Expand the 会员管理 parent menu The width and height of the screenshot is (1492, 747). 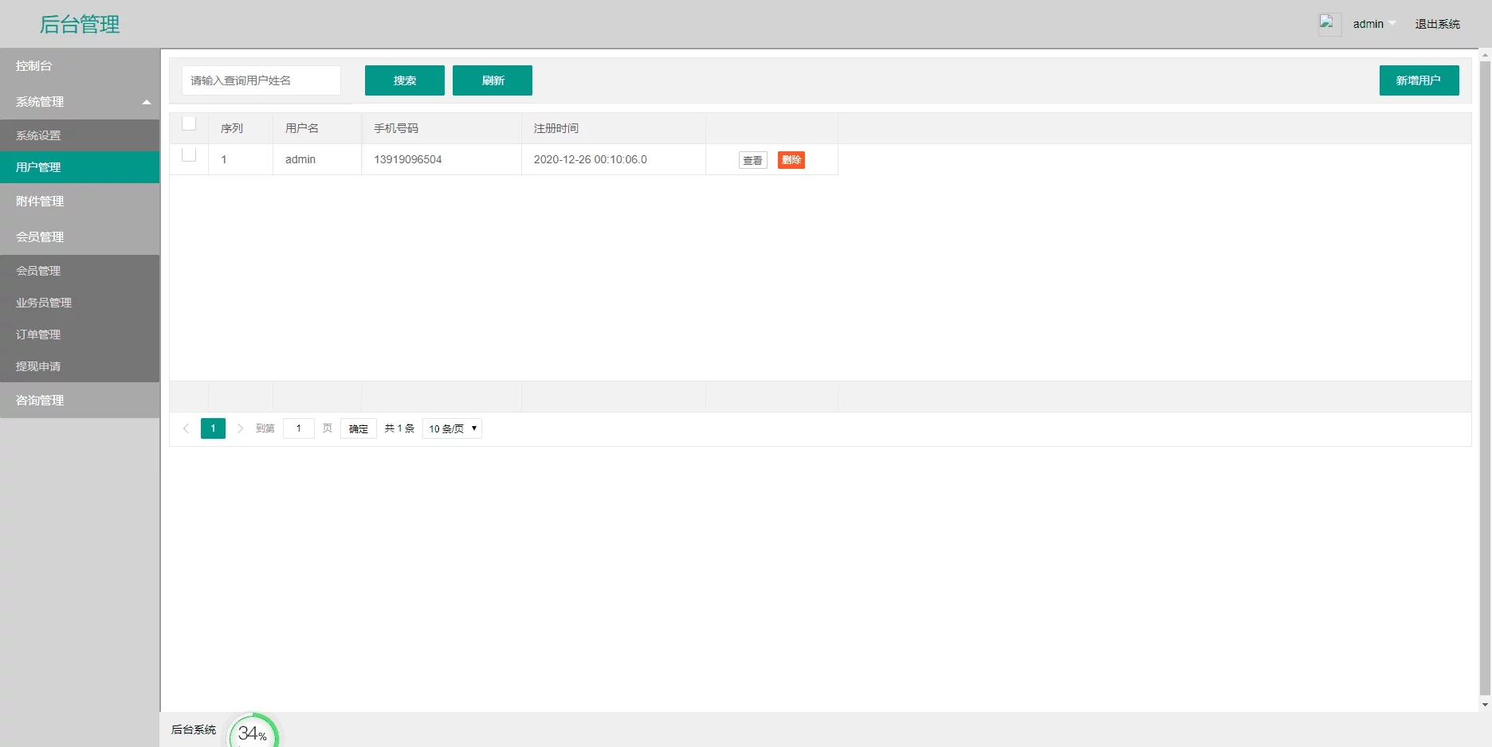pyautogui.click(x=80, y=237)
